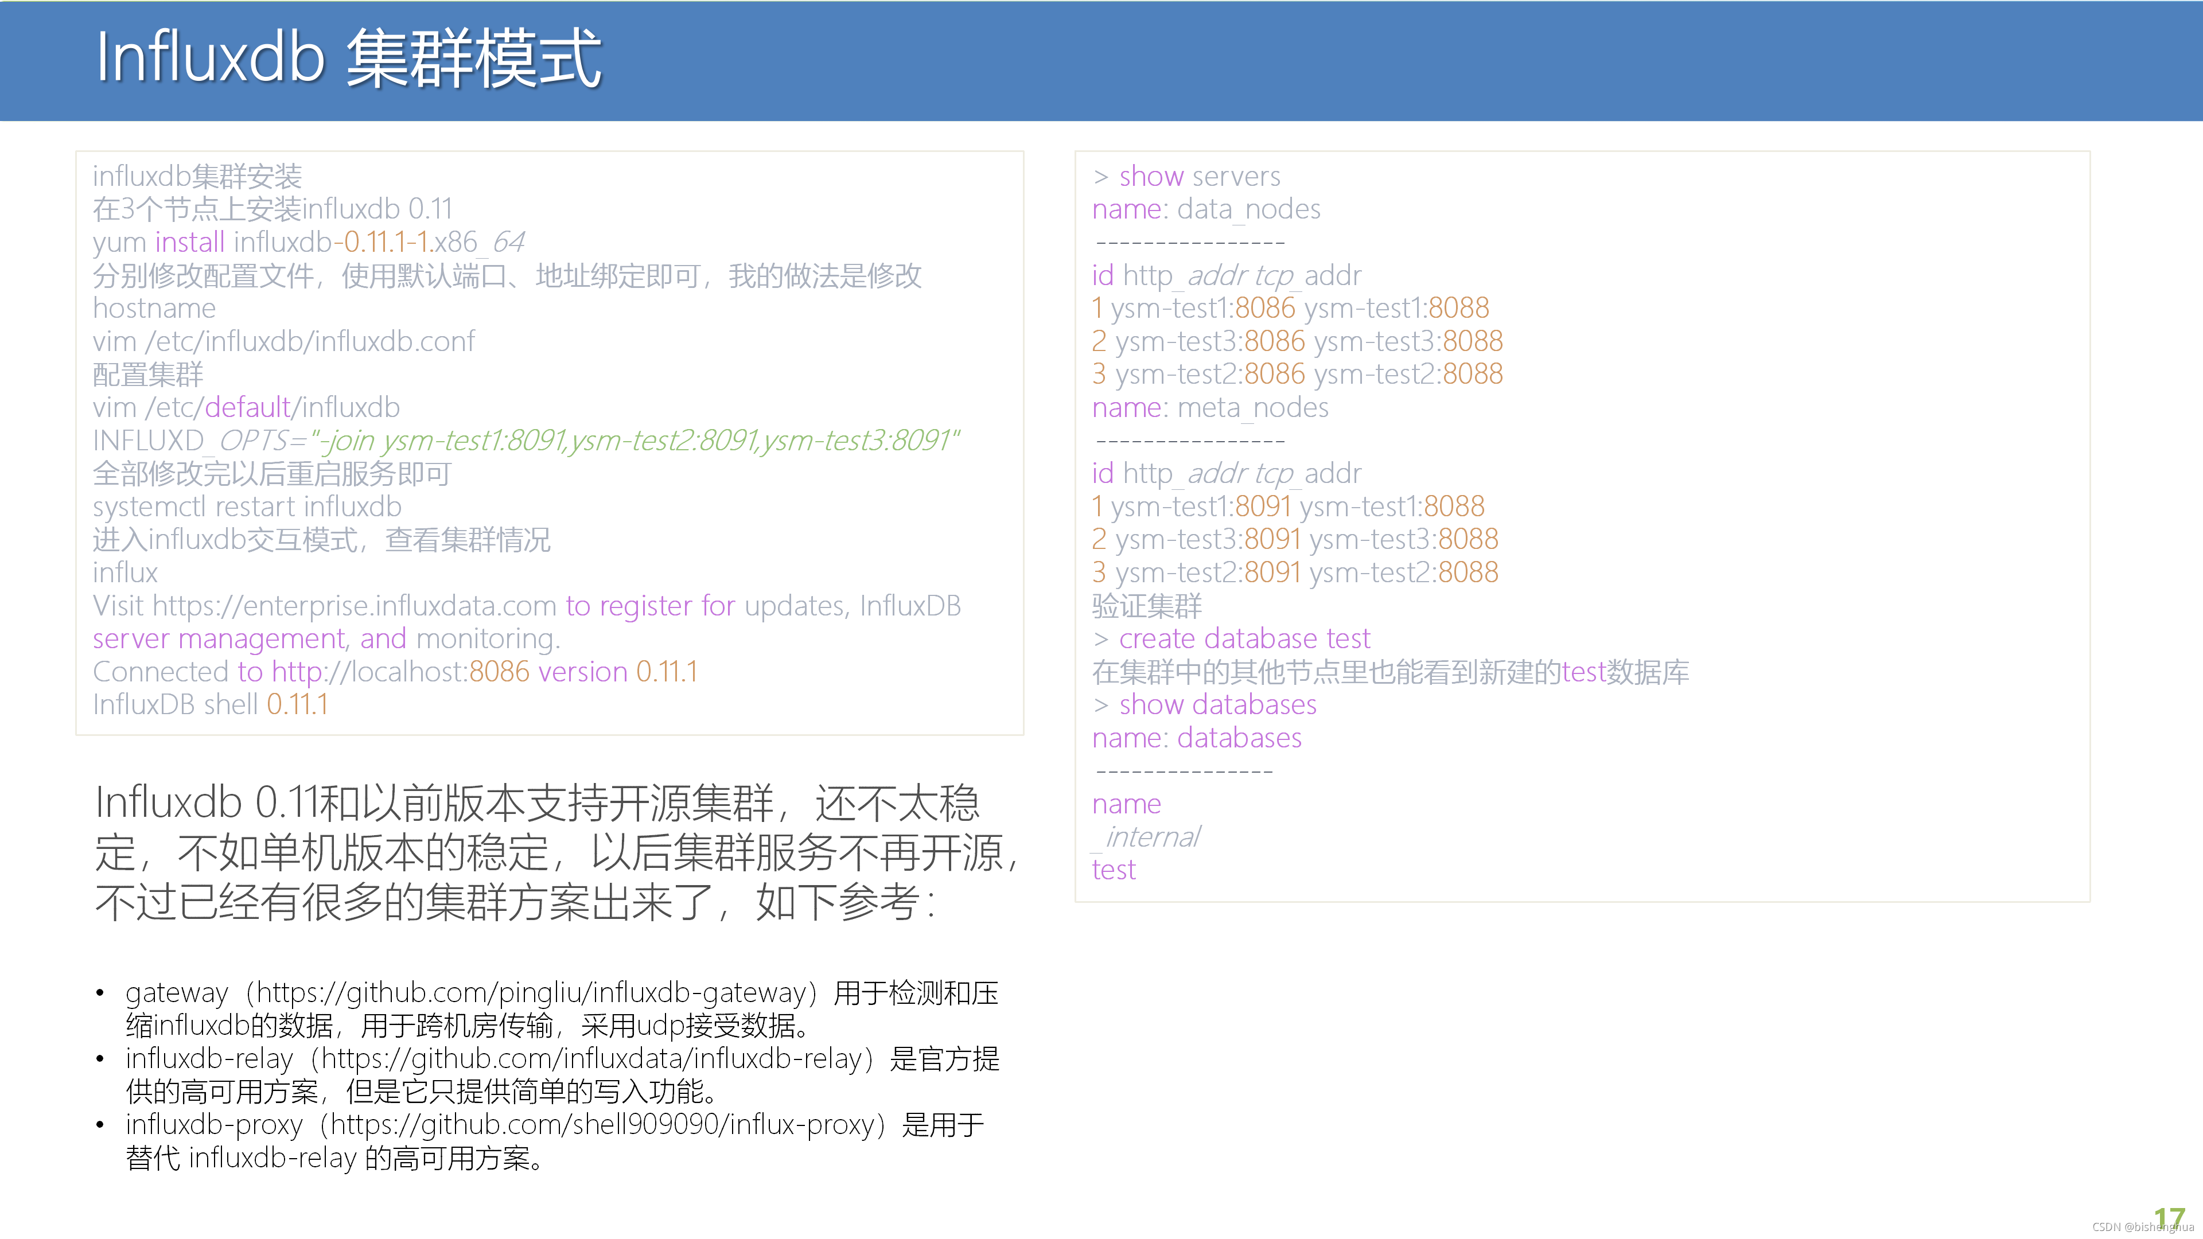The image size is (2203, 1239).
Task: Click the 'create database test' command
Action: tap(1232, 639)
